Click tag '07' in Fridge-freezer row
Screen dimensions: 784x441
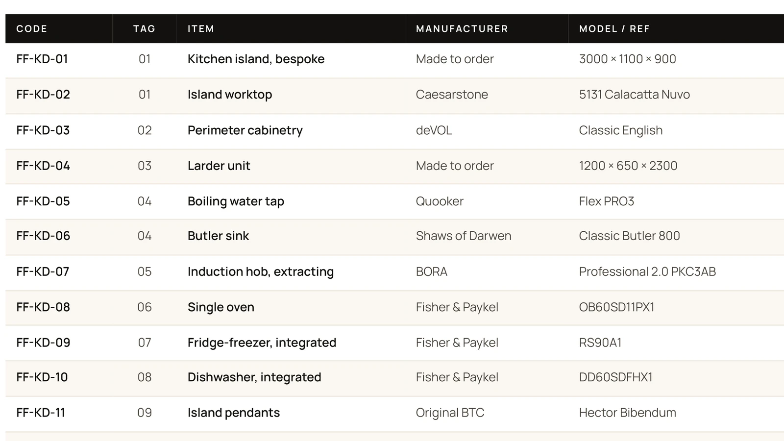pos(145,343)
